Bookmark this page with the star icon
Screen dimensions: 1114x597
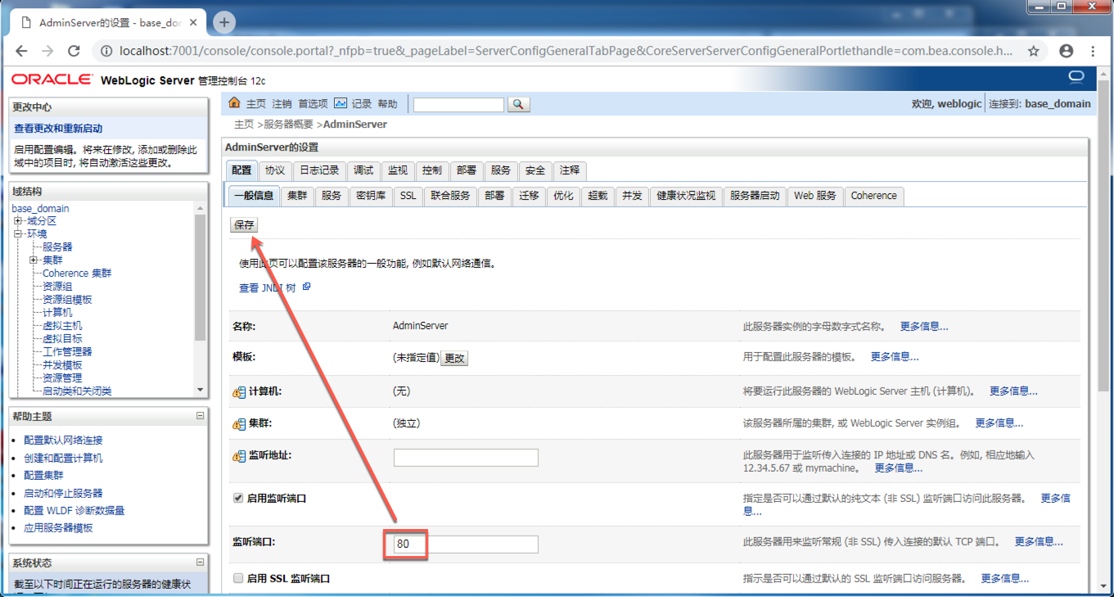tap(1034, 51)
